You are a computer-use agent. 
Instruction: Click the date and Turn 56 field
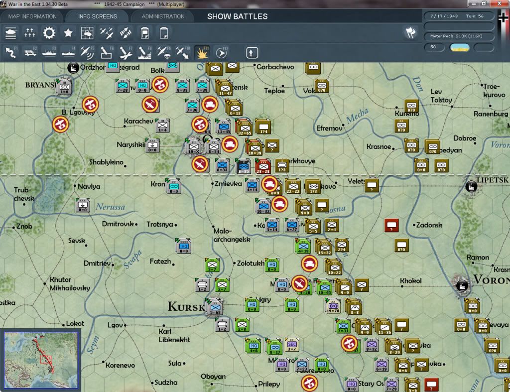pyautogui.click(x=459, y=16)
